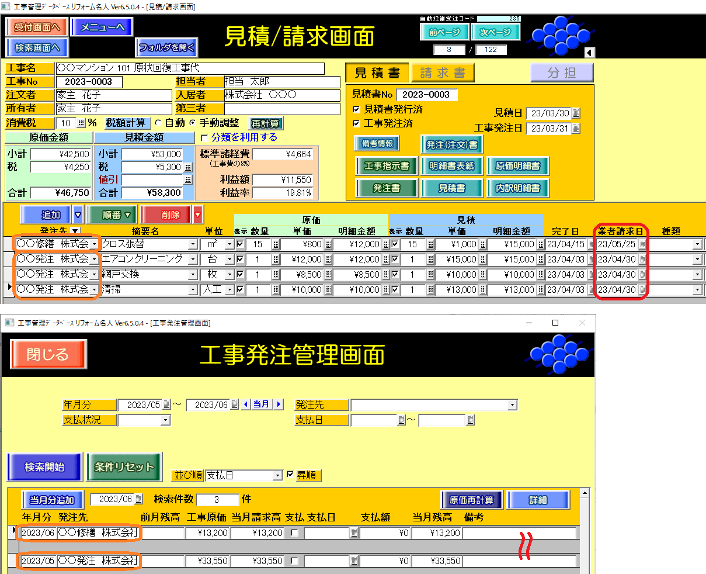
Task: Select the 自動 tax calculation radio button
Action: pyautogui.click(x=158, y=123)
